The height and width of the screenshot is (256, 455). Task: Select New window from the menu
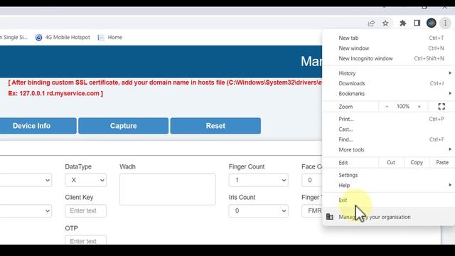(389, 48)
